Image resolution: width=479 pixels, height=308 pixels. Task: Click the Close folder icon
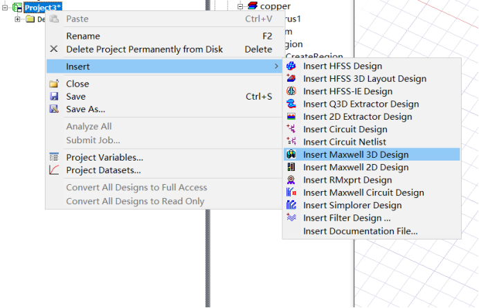[54, 84]
